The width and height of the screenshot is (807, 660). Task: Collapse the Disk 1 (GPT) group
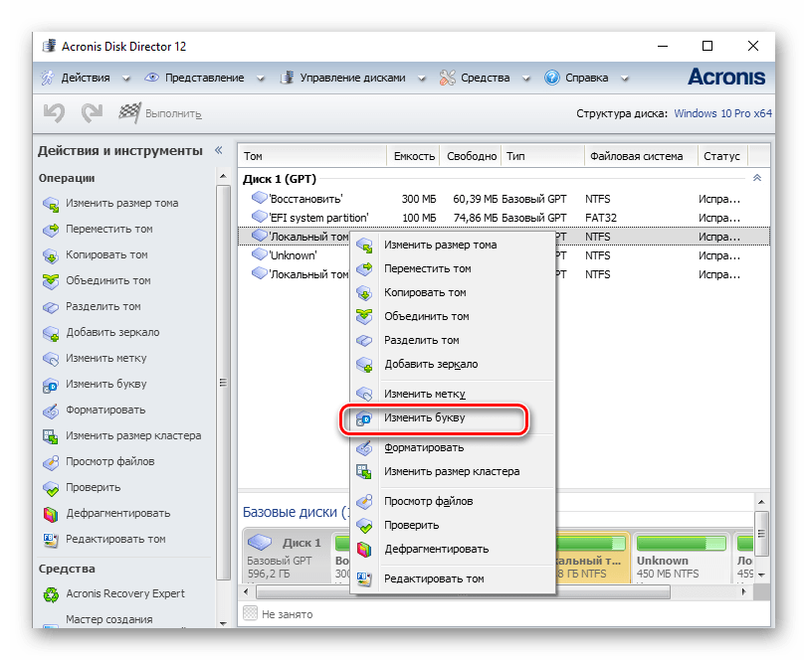point(757,179)
